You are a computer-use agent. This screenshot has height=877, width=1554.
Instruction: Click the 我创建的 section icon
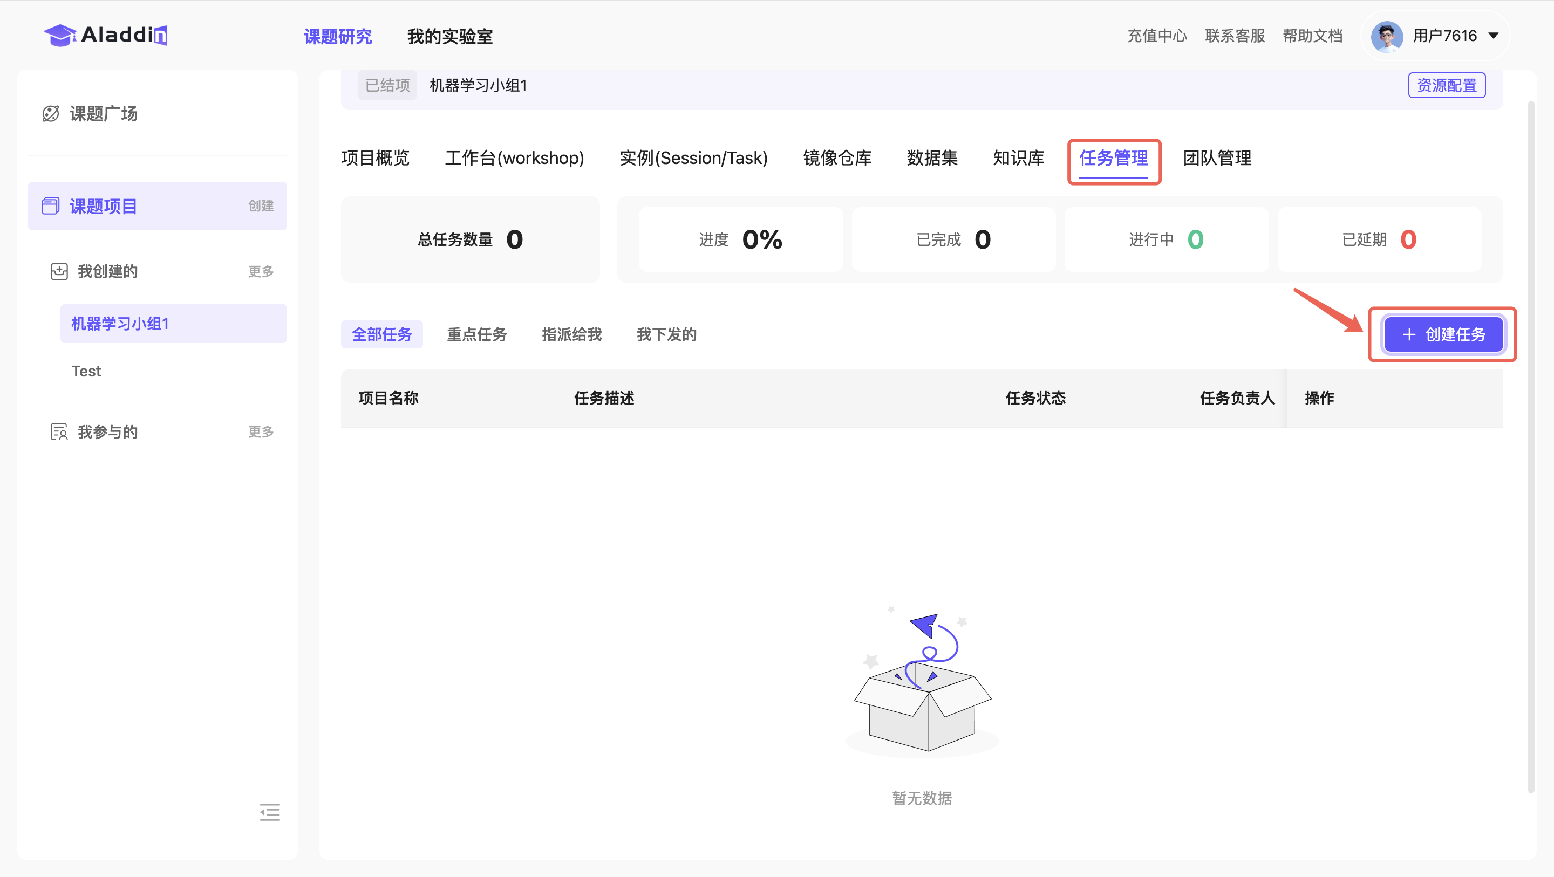(x=59, y=271)
